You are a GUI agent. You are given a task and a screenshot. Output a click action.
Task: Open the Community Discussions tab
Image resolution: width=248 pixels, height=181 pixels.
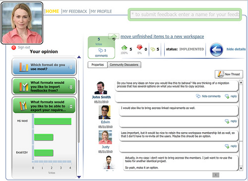(124, 65)
